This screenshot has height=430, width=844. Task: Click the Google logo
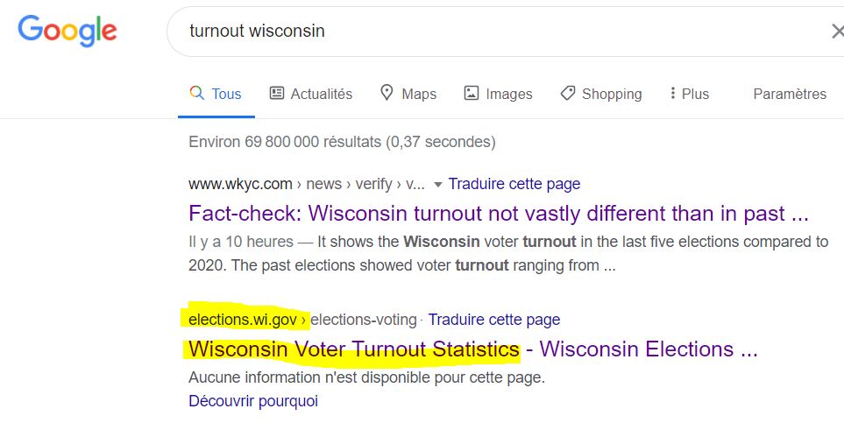(x=67, y=31)
